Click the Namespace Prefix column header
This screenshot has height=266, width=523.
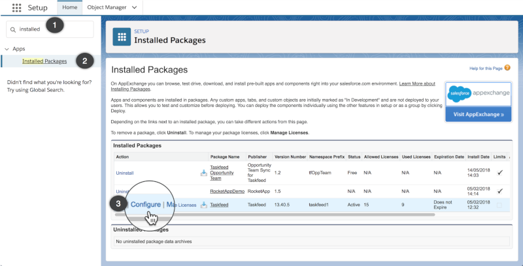coord(326,156)
